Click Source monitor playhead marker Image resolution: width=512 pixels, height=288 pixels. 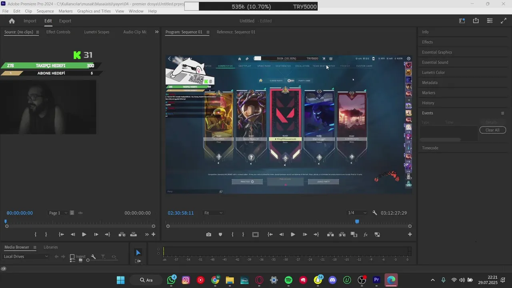click(x=6, y=221)
